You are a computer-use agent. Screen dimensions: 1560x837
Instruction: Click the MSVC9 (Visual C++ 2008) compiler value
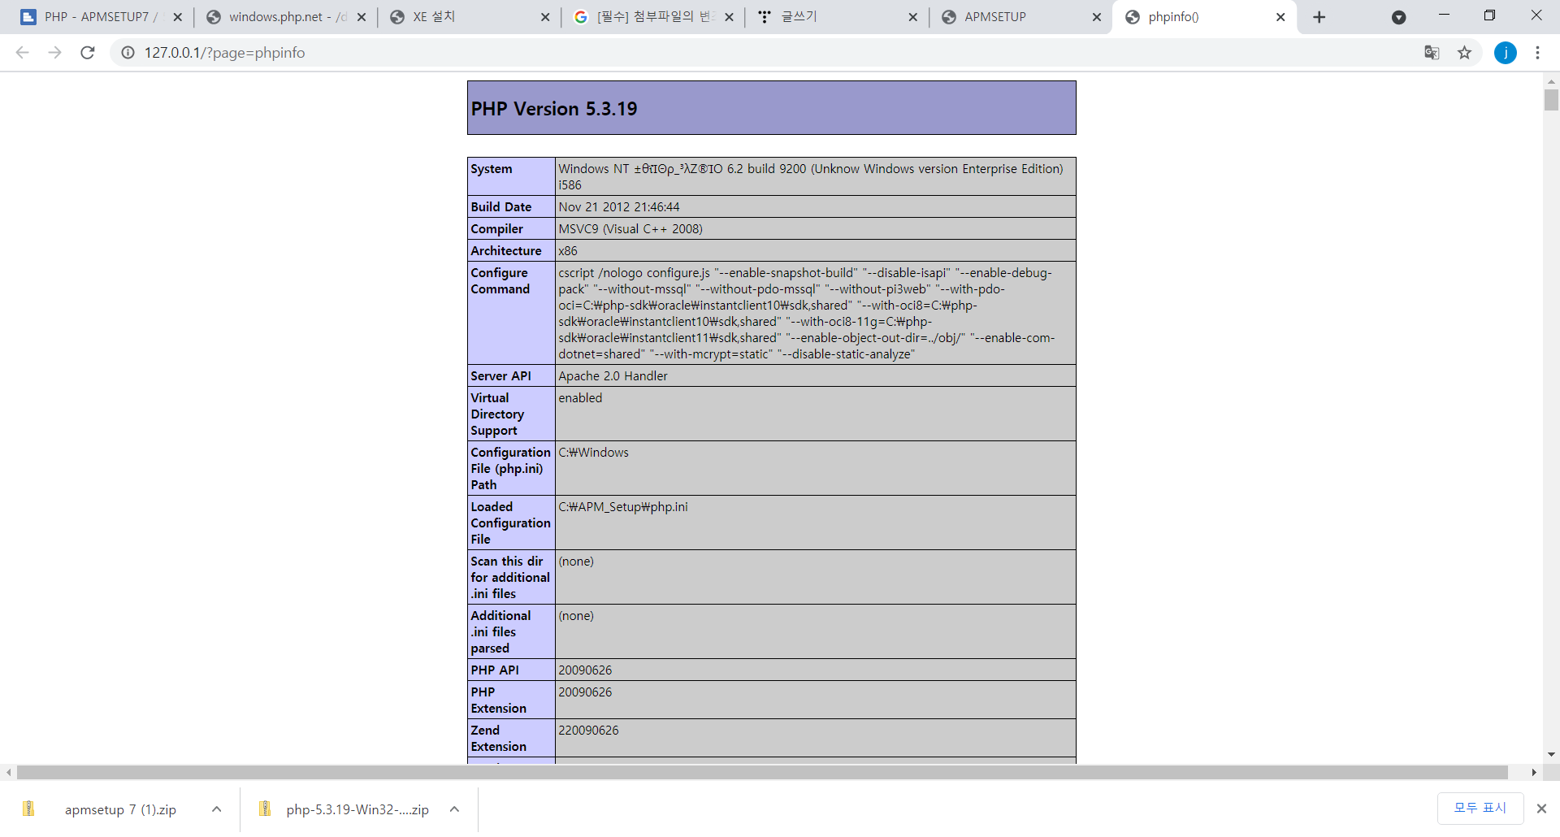(x=630, y=229)
